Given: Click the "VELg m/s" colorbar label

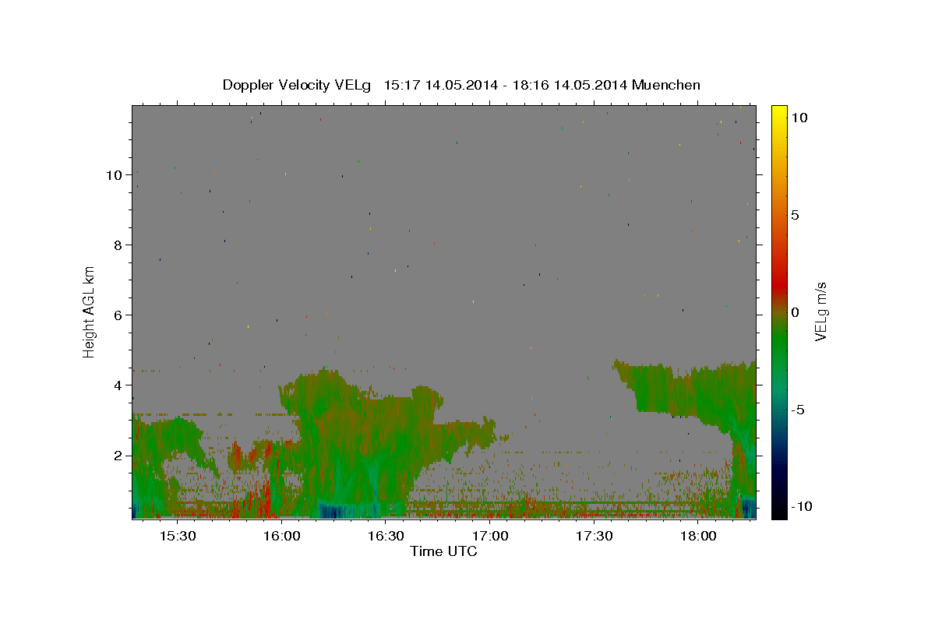Looking at the screenshot, I should (820, 311).
